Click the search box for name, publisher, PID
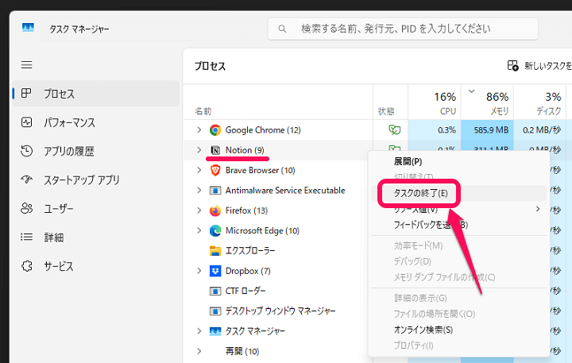The width and height of the screenshot is (572, 363). 403,29
